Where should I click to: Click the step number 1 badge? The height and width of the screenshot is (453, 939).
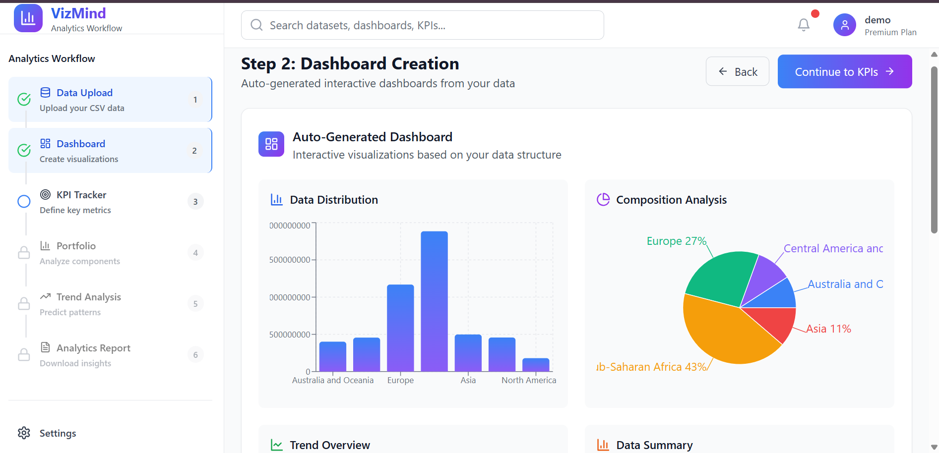(x=195, y=100)
